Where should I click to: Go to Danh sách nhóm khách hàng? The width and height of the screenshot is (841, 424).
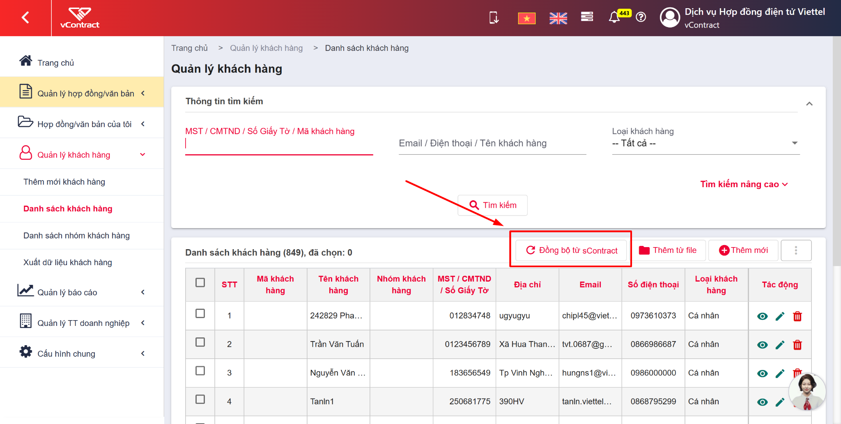coord(76,236)
